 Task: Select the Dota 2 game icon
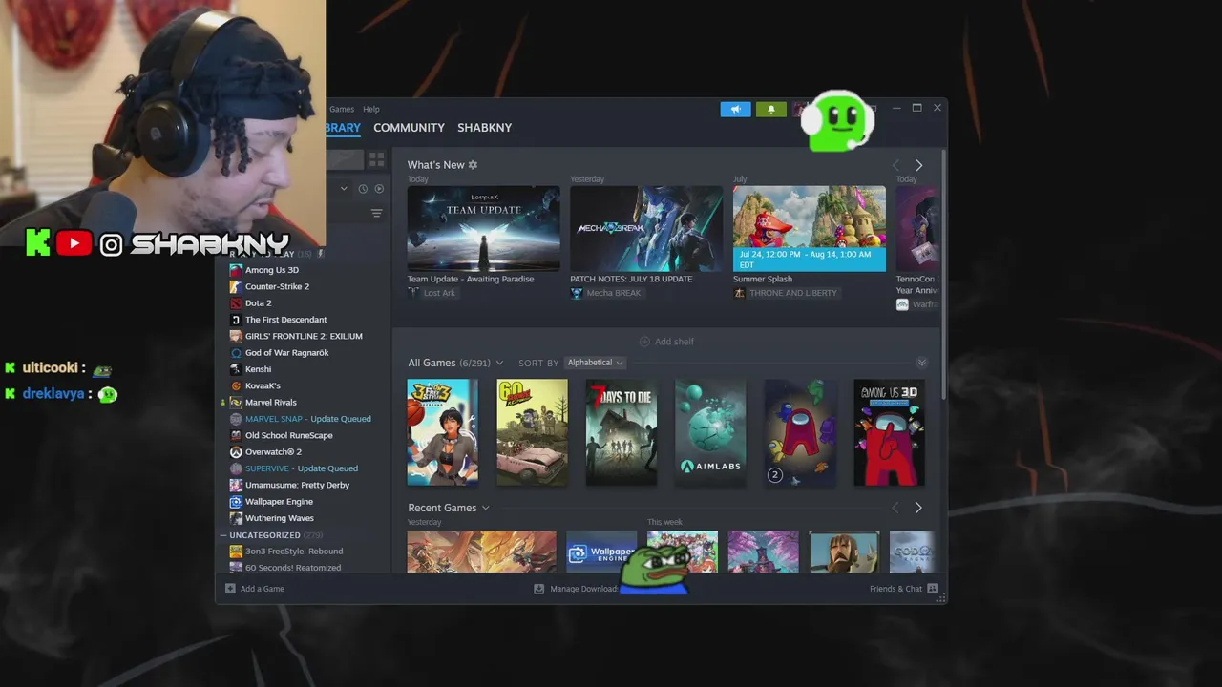click(x=236, y=303)
